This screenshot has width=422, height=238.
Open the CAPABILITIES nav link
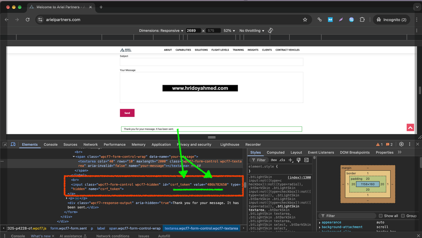[183, 50]
